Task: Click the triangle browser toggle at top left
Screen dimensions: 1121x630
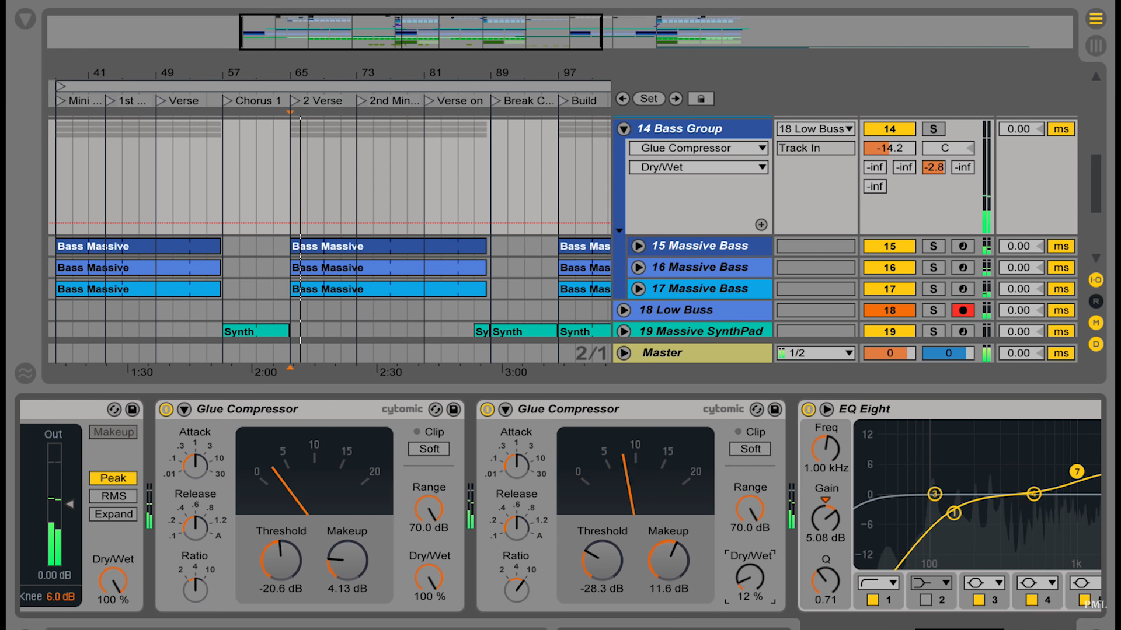Action: point(25,19)
